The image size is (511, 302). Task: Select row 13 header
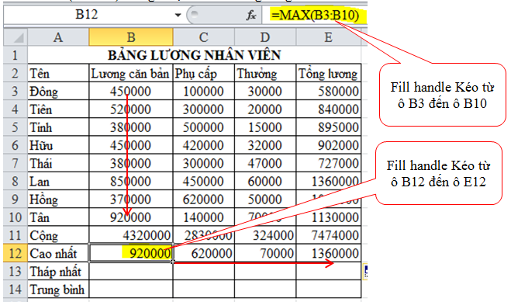click(16, 272)
